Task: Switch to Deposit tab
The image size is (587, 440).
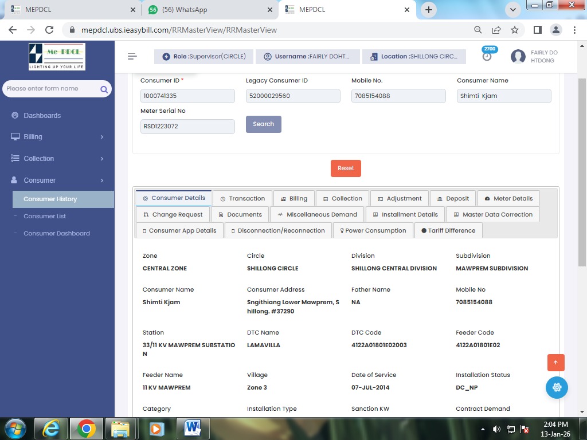Action: [453, 198]
